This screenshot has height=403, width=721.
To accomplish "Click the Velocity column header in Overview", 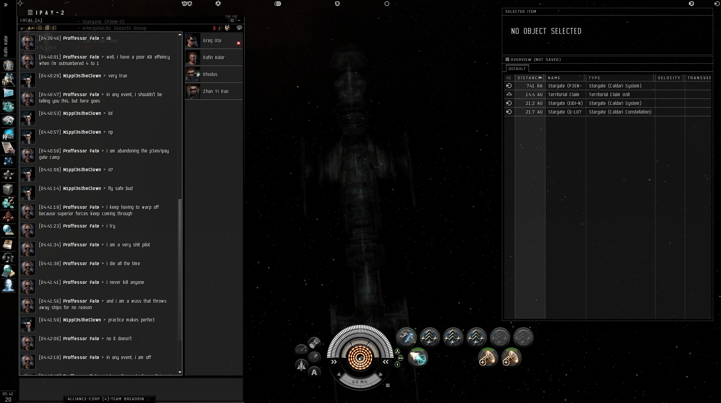I will [669, 77].
